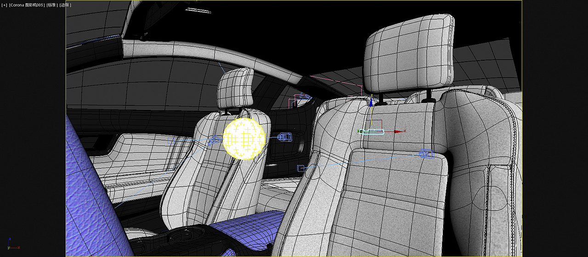Open the 标准 shading quality menu

pos(52,5)
